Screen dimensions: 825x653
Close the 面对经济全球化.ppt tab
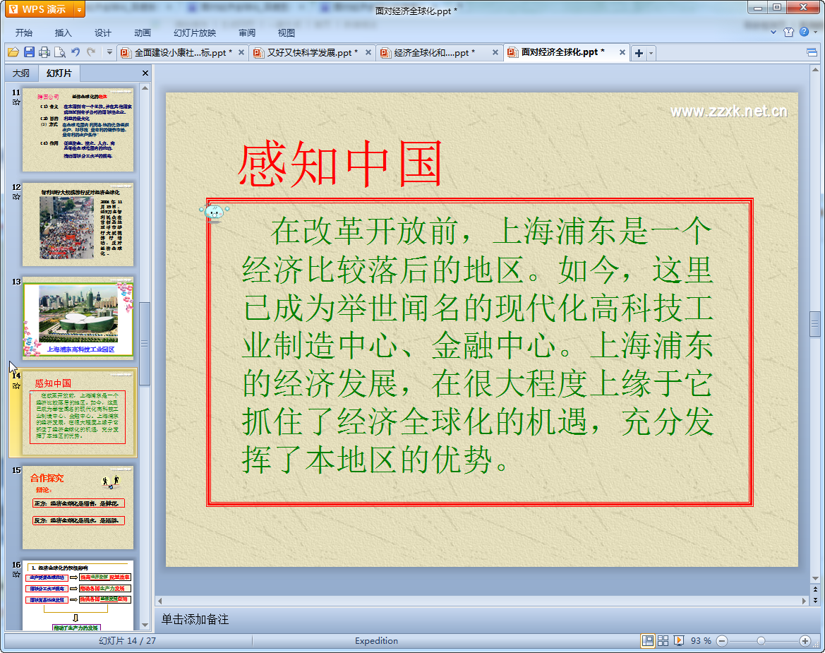point(622,52)
